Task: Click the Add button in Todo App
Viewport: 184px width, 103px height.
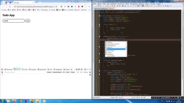Action: coord(28,21)
